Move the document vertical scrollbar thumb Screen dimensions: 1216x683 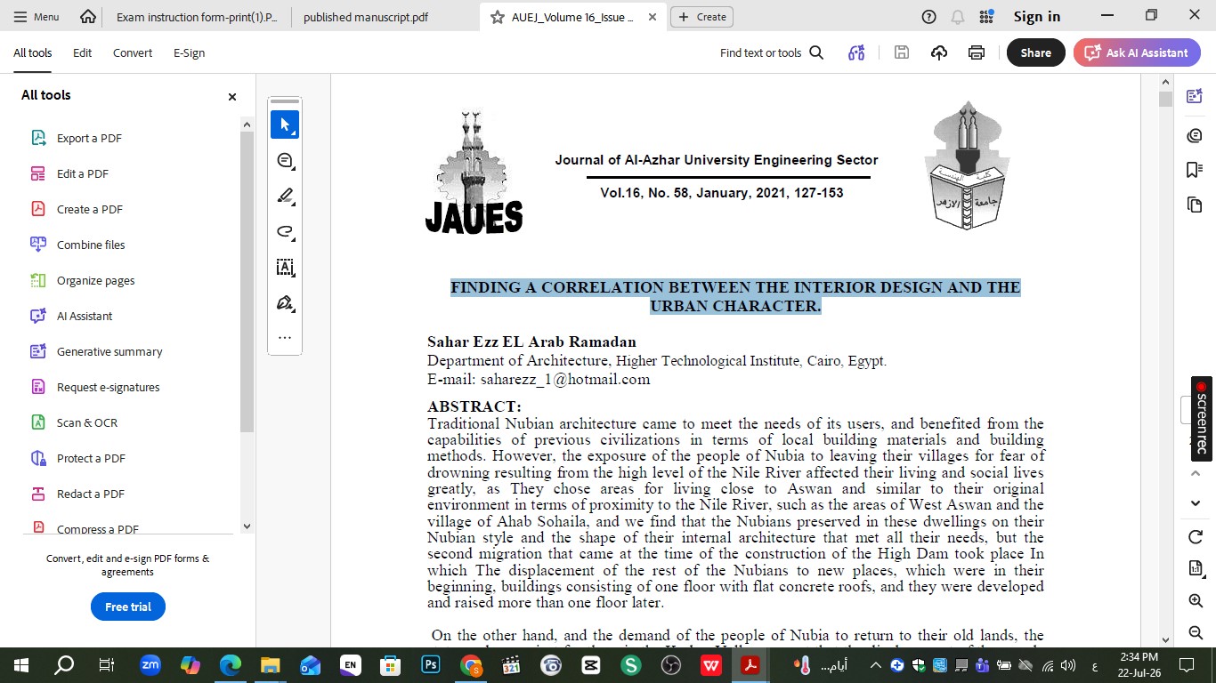coord(1165,99)
